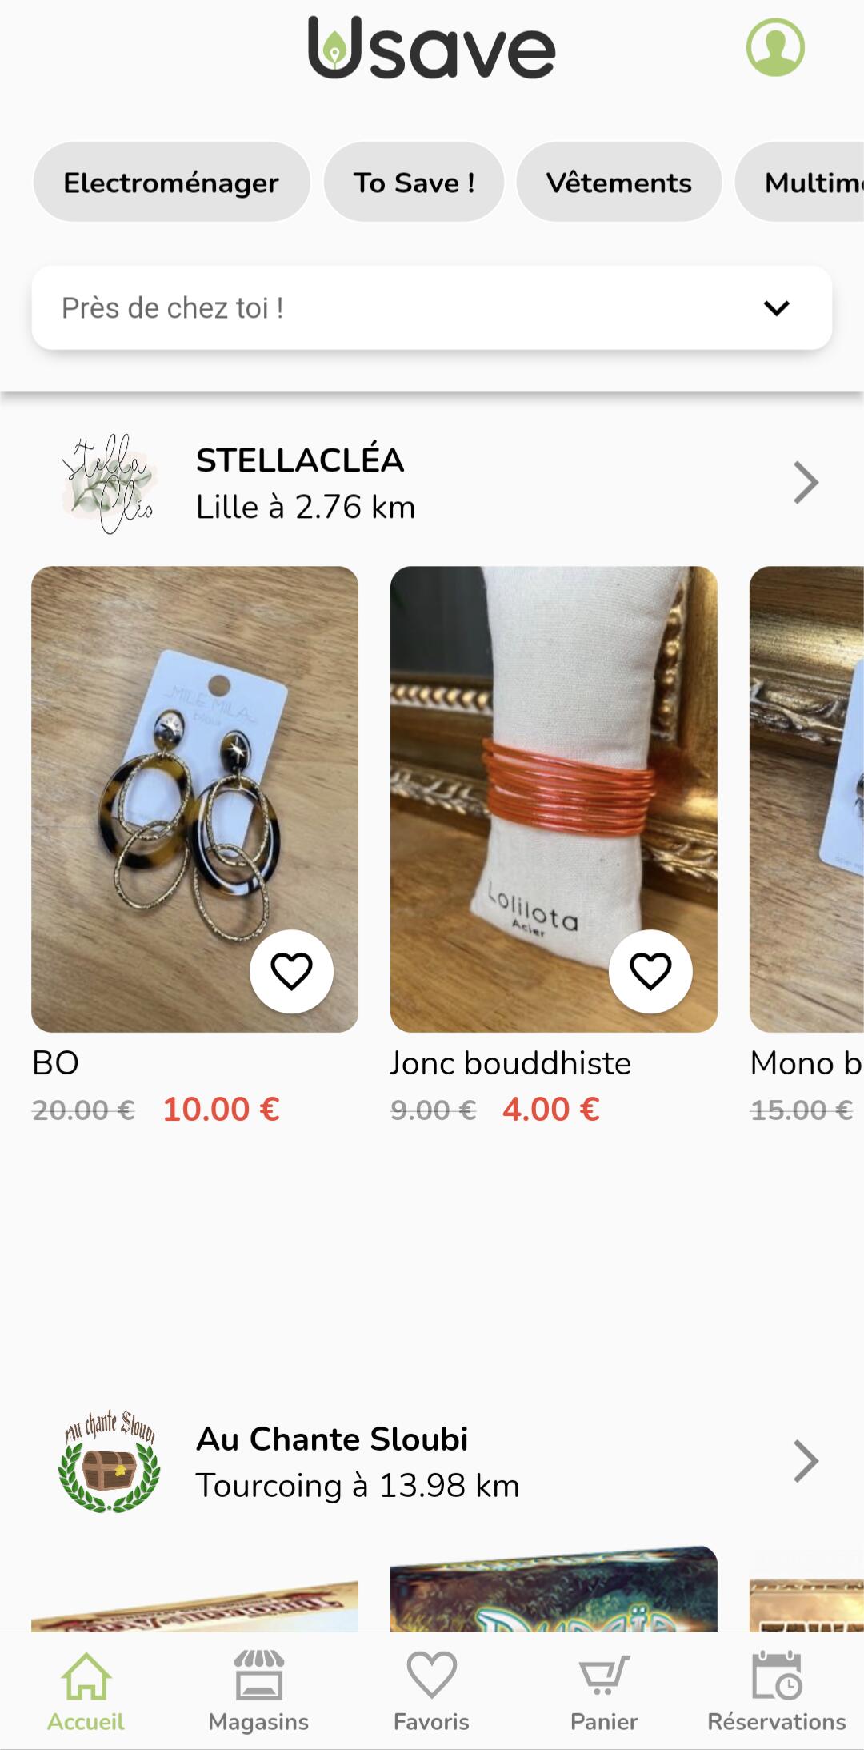Select the Electroménager category chip

pyautogui.click(x=171, y=183)
